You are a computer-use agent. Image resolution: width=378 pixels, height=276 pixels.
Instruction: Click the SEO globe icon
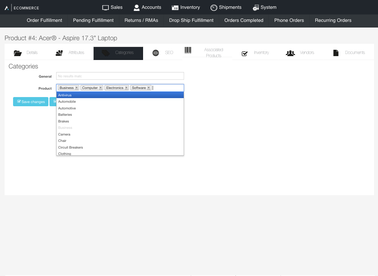(x=156, y=53)
